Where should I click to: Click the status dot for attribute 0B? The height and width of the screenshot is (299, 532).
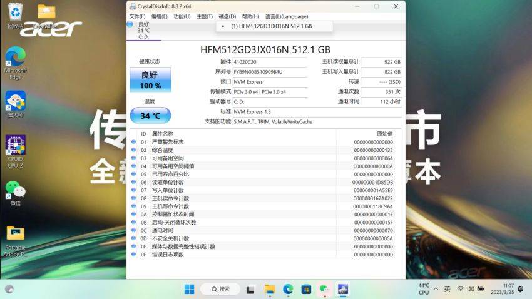tap(134, 223)
